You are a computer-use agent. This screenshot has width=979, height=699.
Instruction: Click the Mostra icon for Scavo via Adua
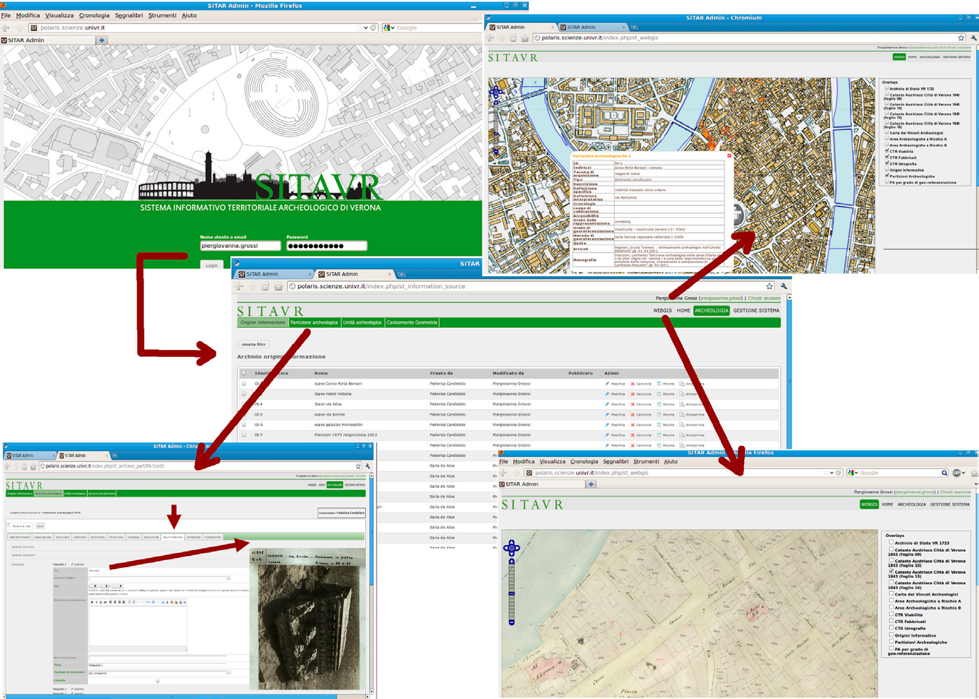pos(659,405)
